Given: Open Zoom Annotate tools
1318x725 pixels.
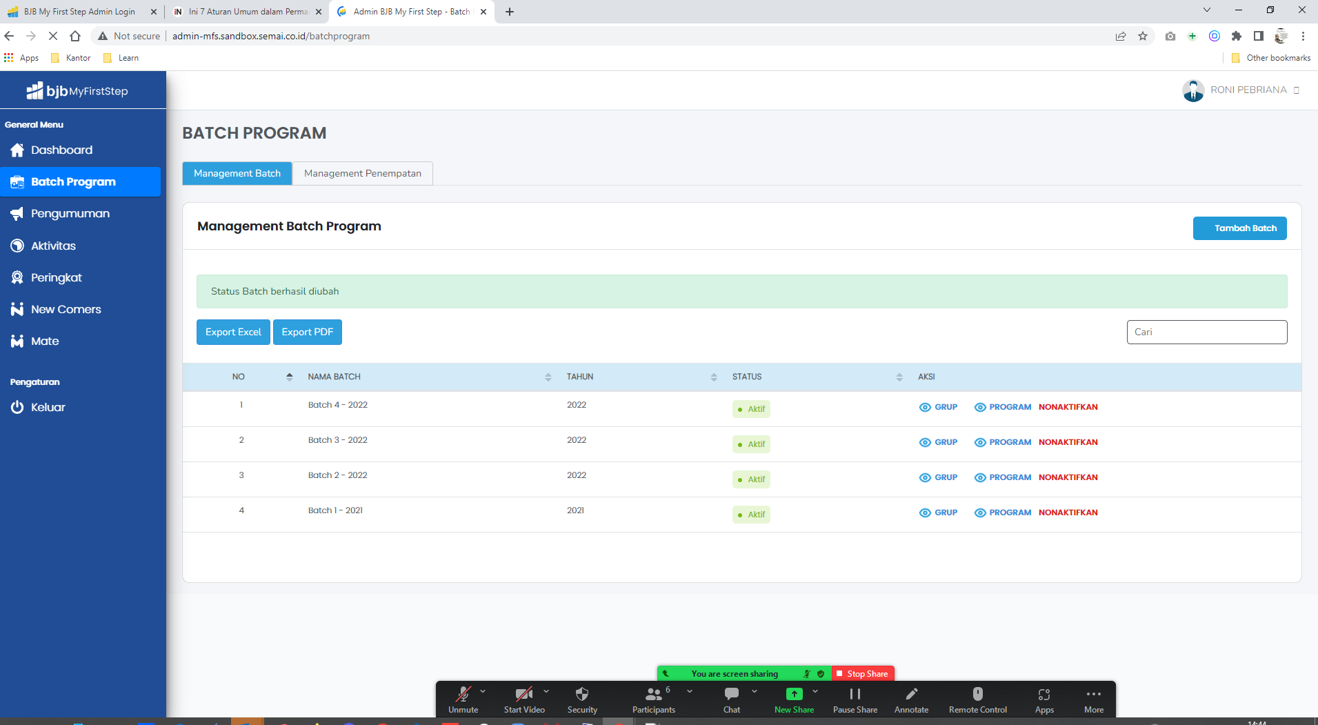Looking at the screenshot, I should tap(911, 699).
